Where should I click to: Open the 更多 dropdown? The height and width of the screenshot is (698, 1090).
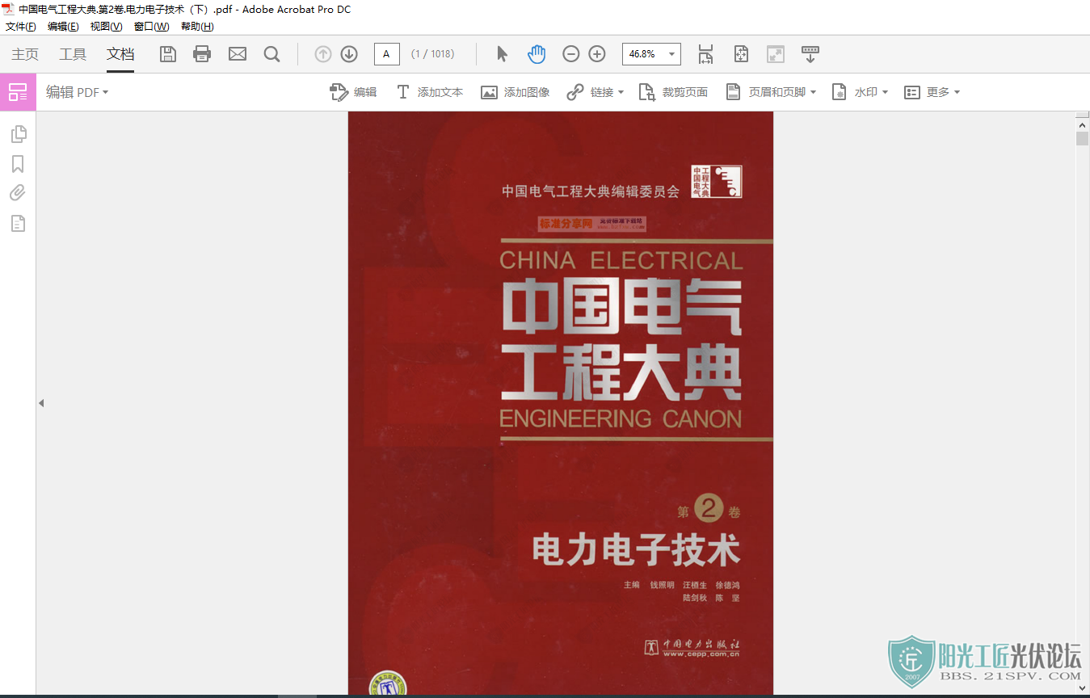(932, 92)
